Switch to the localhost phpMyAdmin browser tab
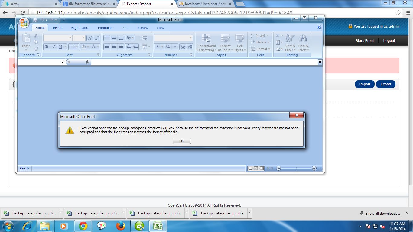 205,4
